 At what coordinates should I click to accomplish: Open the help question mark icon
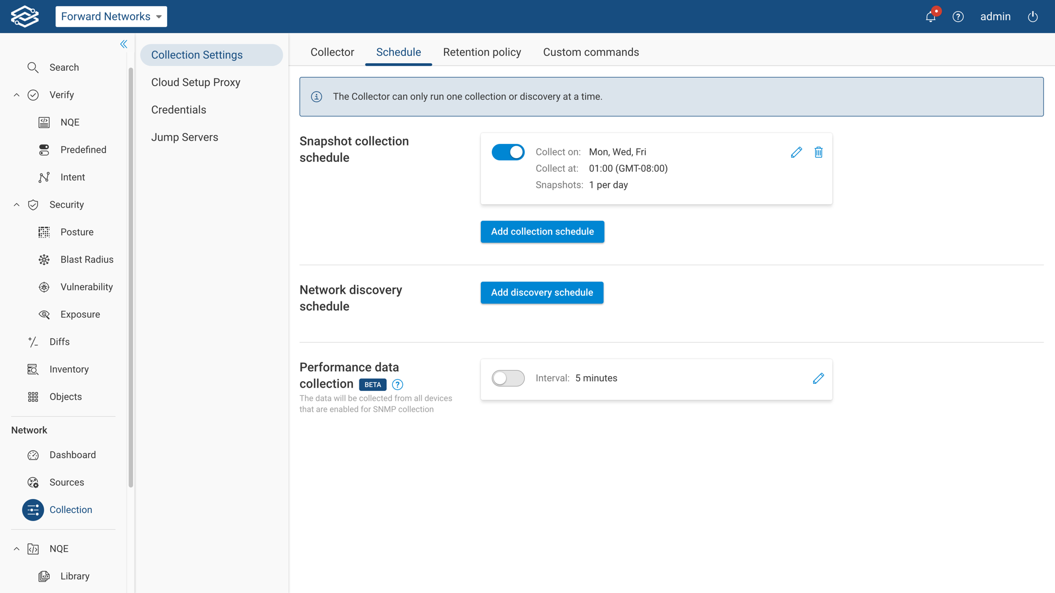[x=958, y=16]
